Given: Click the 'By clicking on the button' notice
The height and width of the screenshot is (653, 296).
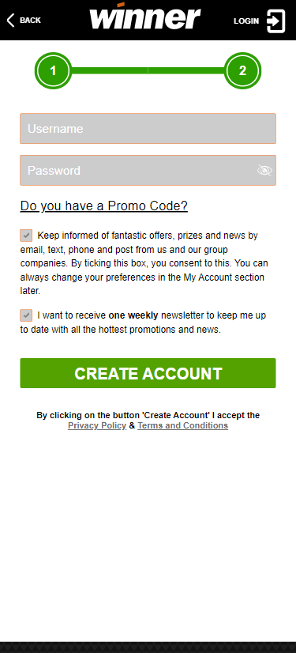Looking at the screenshot, I should 148,421.
